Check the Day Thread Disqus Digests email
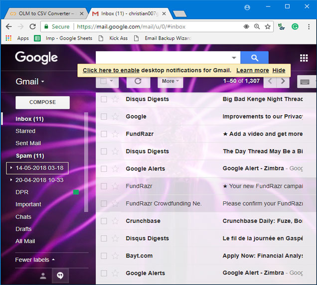 pos(104,151)
